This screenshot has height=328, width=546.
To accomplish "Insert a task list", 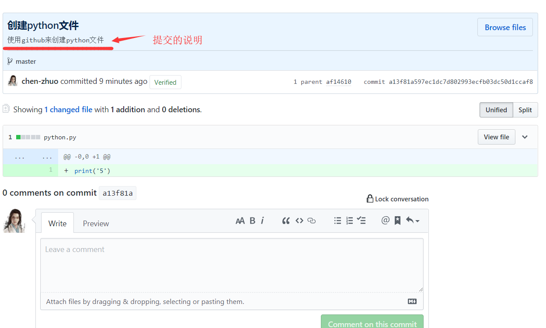I will 361,221.
